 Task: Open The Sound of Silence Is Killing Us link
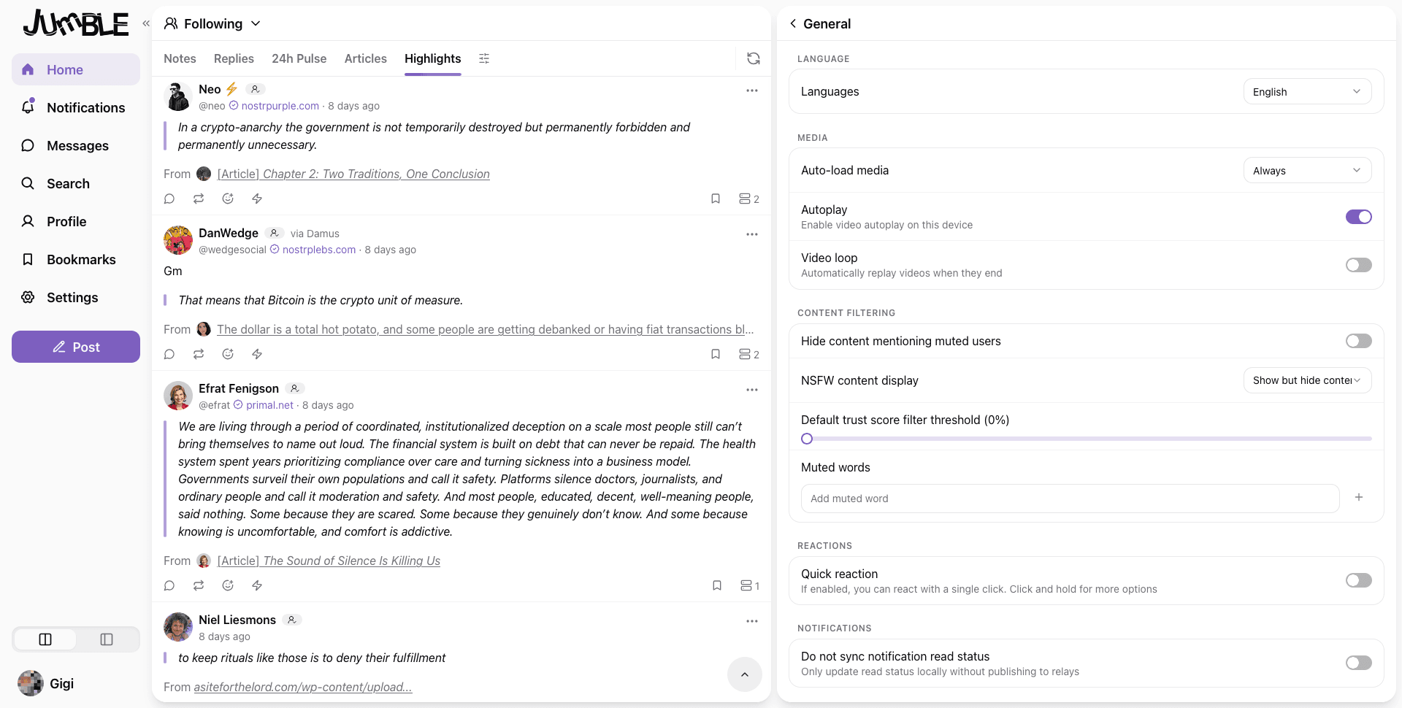pos(329,561)
